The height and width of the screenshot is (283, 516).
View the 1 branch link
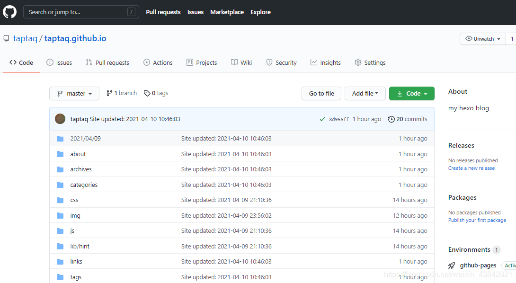pos(122,93)
